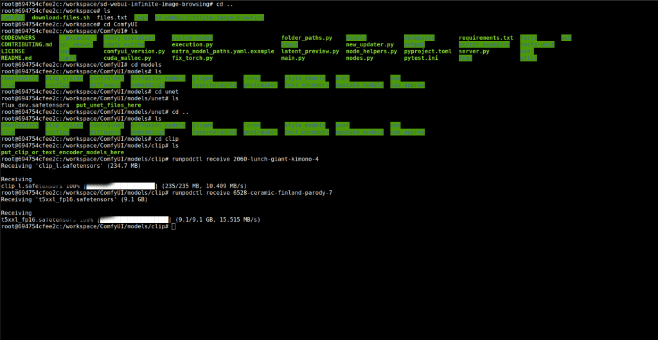
Task: Click the CONTRIBUTING.md file entry
Action: coord(27,44)
